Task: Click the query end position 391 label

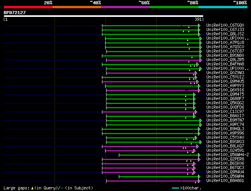Action: pyautogui.click(x=198, y=19)
